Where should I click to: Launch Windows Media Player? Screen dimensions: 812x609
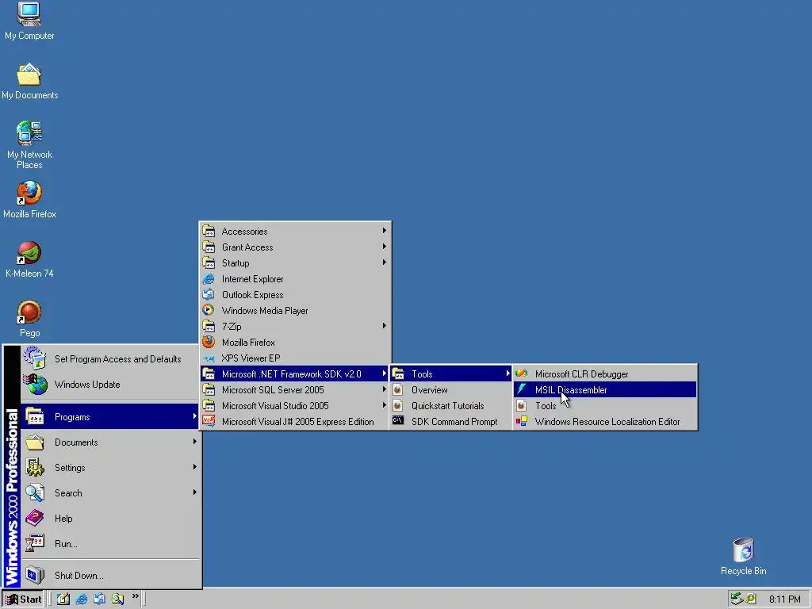click(x=295, y=311)
